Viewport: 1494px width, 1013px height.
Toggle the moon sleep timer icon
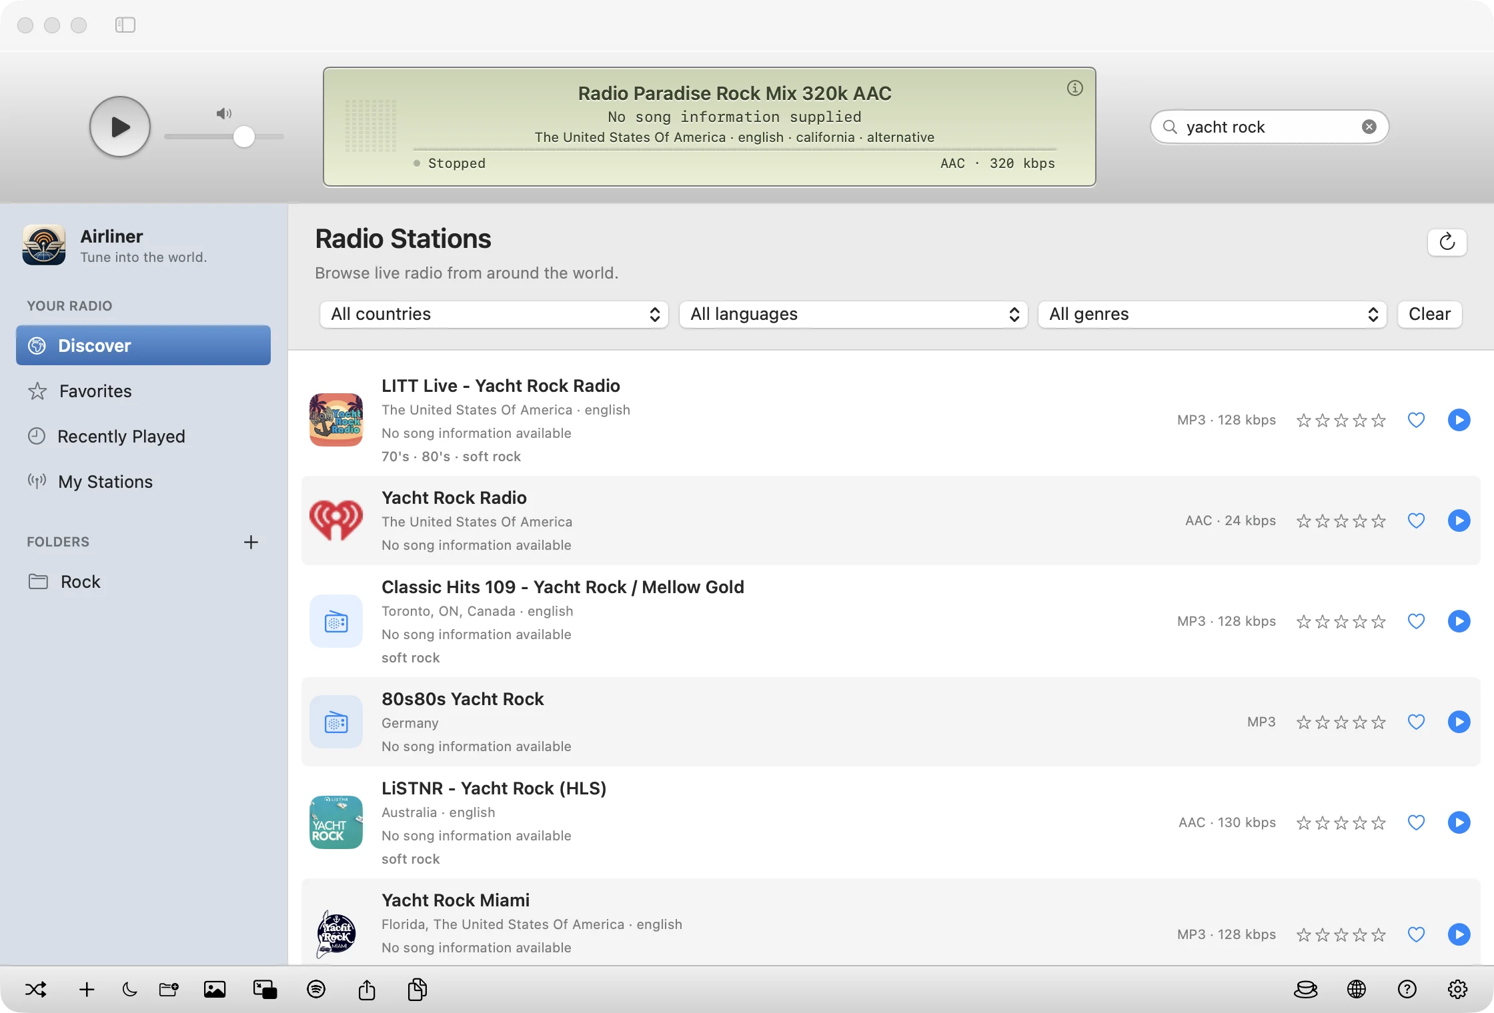(129, 989)
